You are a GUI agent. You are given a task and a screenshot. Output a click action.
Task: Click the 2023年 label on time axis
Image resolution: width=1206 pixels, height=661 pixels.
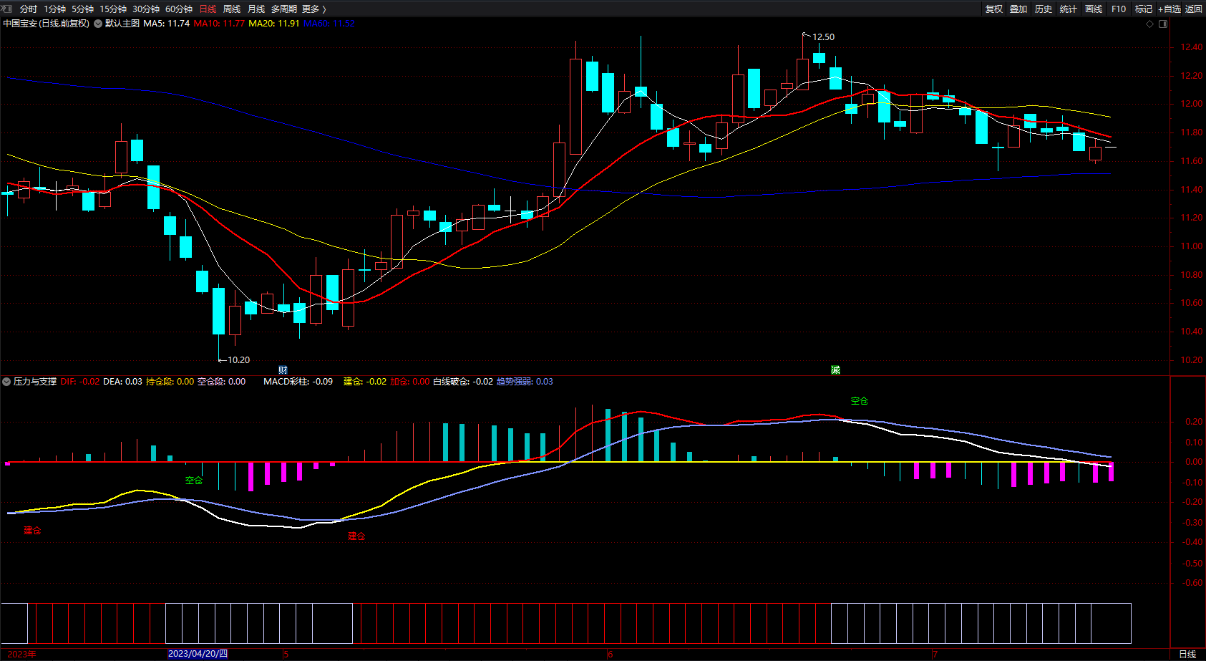(22, 654)
